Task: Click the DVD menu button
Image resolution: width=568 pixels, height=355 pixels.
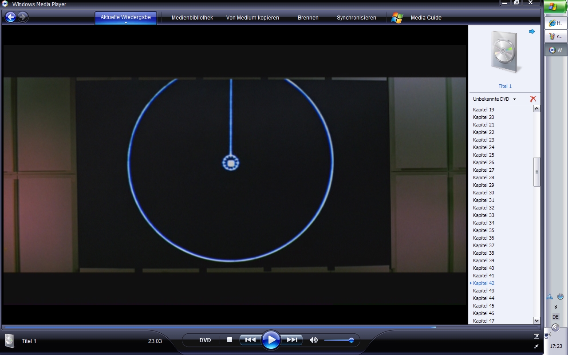Action: (x=205, y=340)
